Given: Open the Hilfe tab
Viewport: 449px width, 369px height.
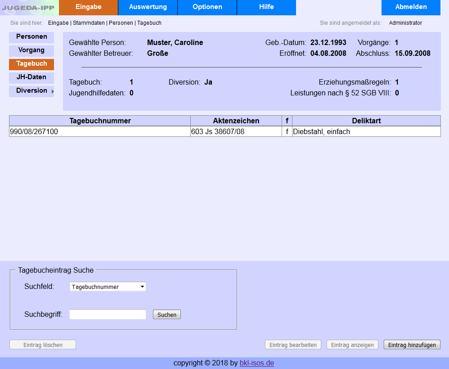Looking at the screenshot, I should click(x=267, y=8).
